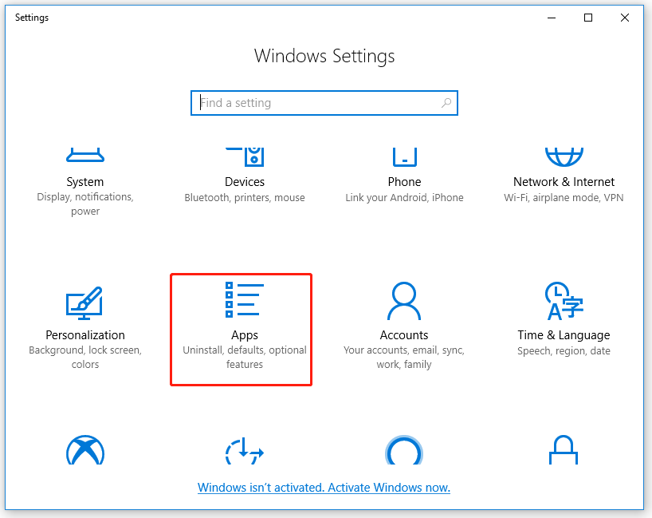Open the Network & Internet globe icon
Image resolution: width=652 pixels, height=518 pixels.
point(564,157)
